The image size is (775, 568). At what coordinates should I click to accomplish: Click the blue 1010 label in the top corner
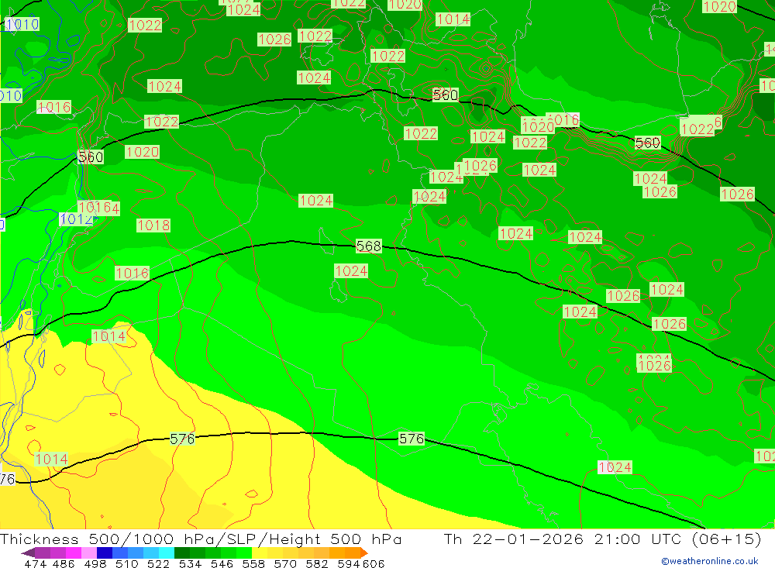pos(22,24)
